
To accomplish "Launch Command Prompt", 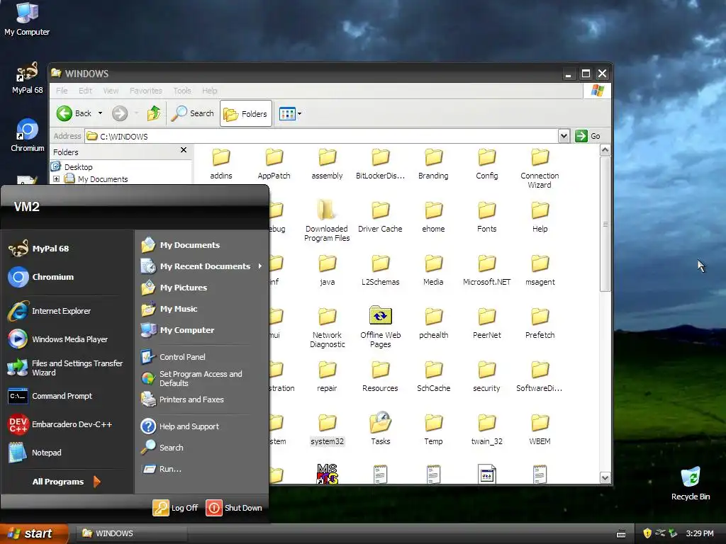I will pyautogui.click(x=50, y=396).
